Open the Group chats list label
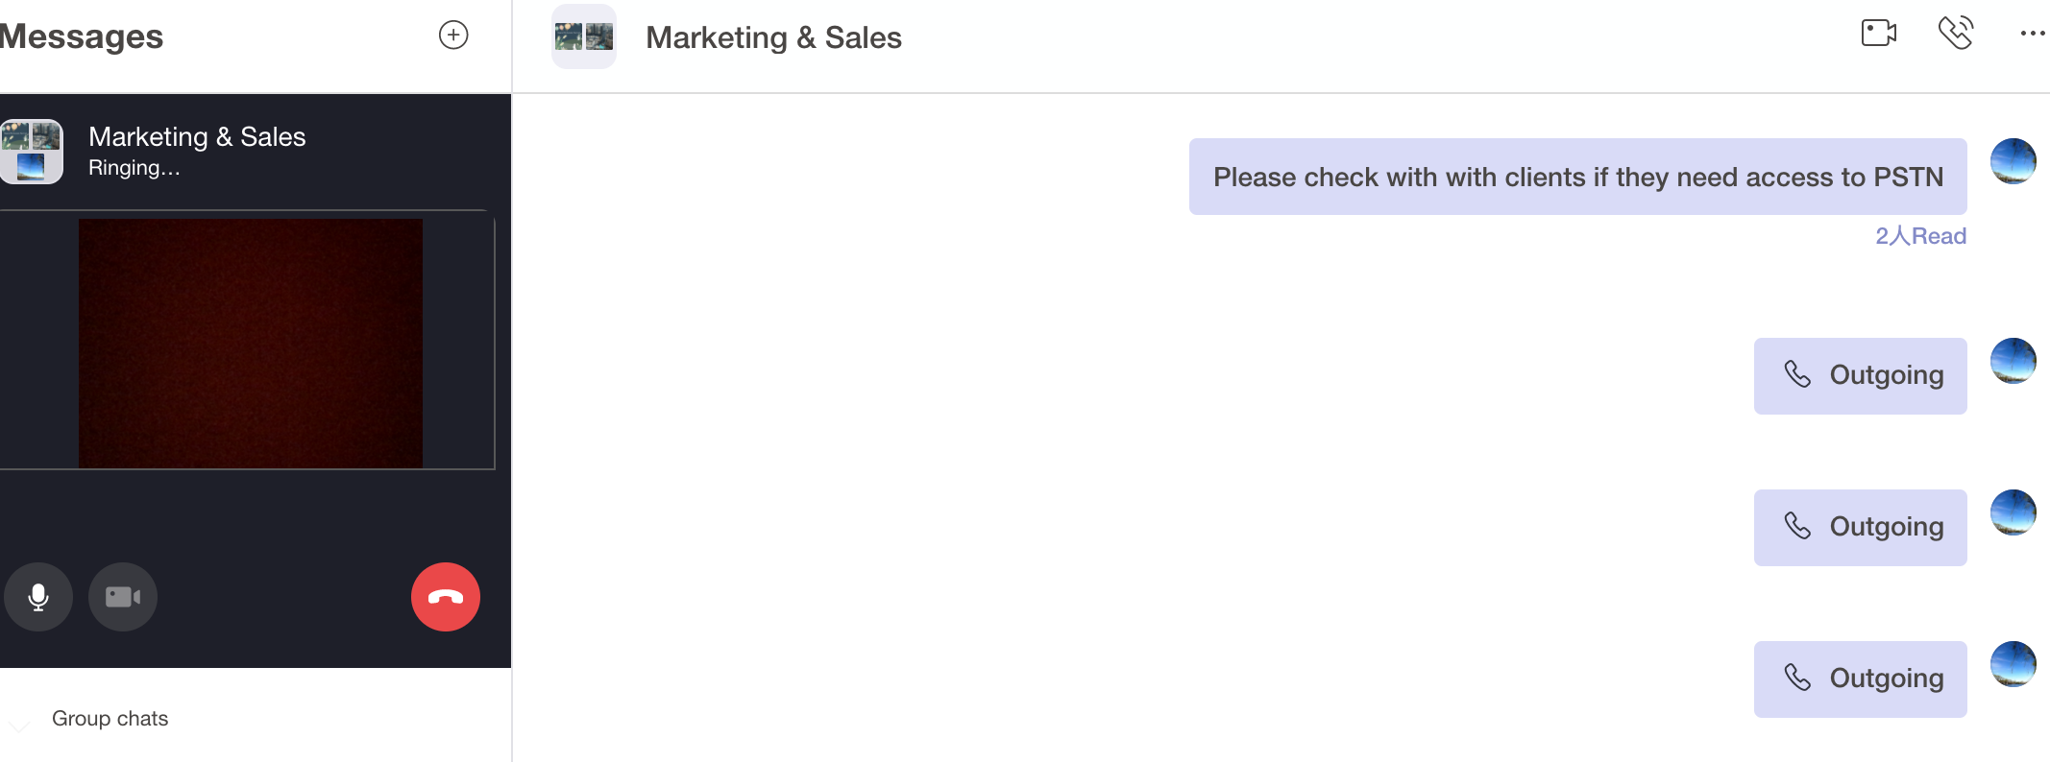Viewport: 2050px width, 762px height. point(110,718)
